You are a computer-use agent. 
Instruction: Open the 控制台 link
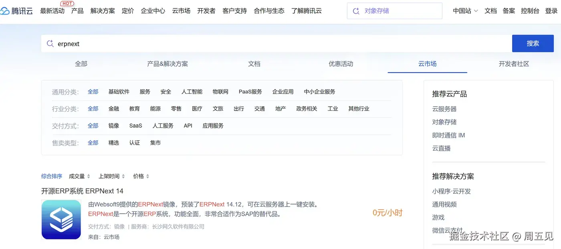point(530,11)
